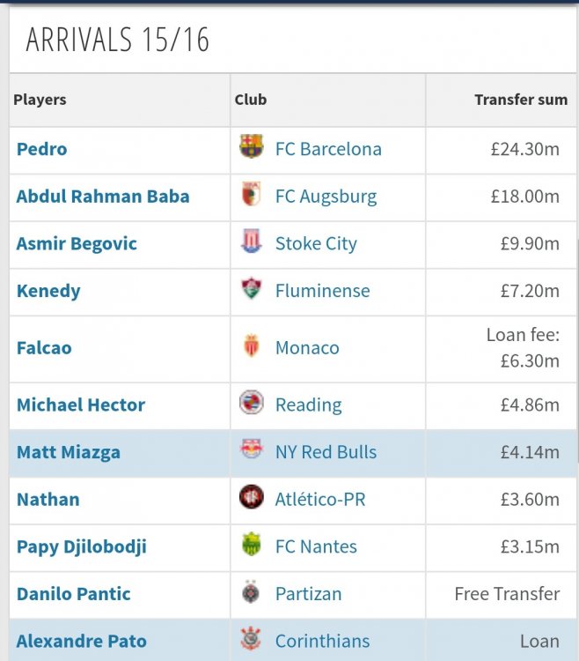Click the FC Barcelona club crest
579x661 pixels.
pos(251,145)
